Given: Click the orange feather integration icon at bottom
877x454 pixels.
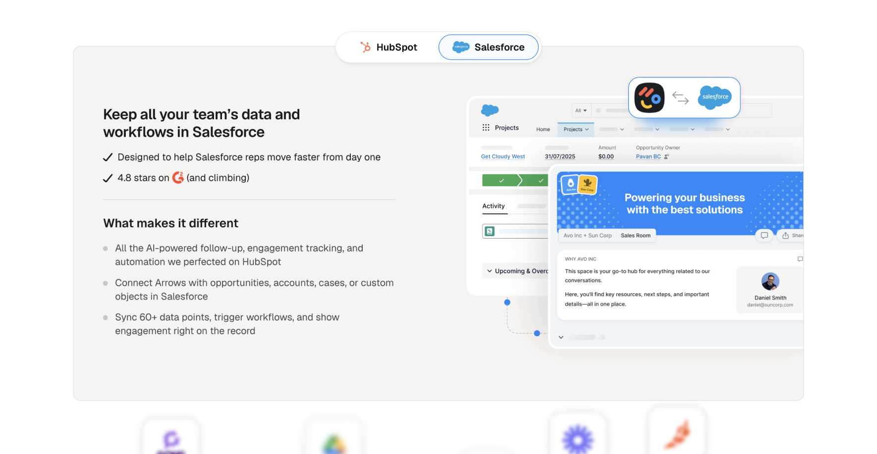Looking at the screenshot, I should tap(677, 434).
